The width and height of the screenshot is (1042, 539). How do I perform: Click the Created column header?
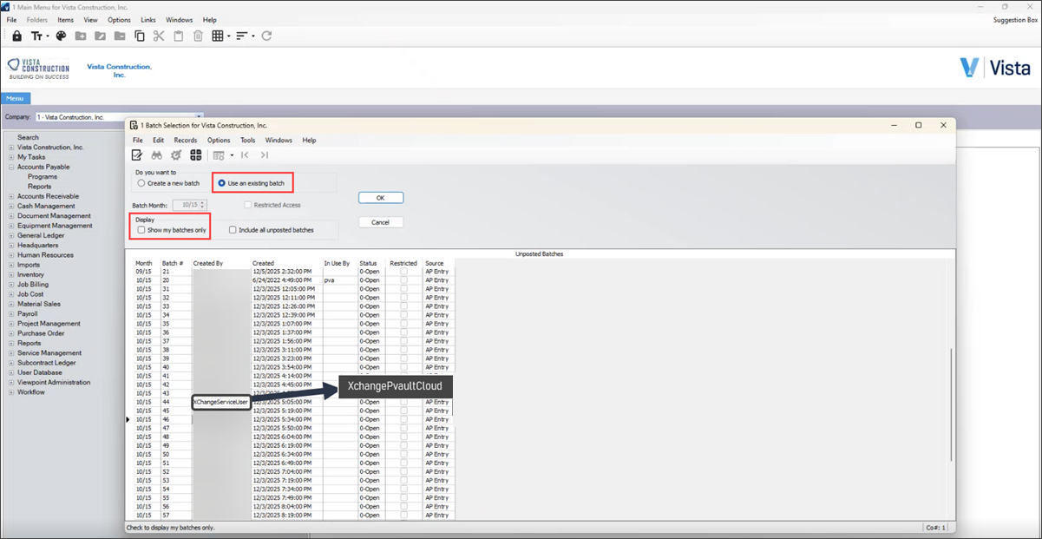point(263,263)
